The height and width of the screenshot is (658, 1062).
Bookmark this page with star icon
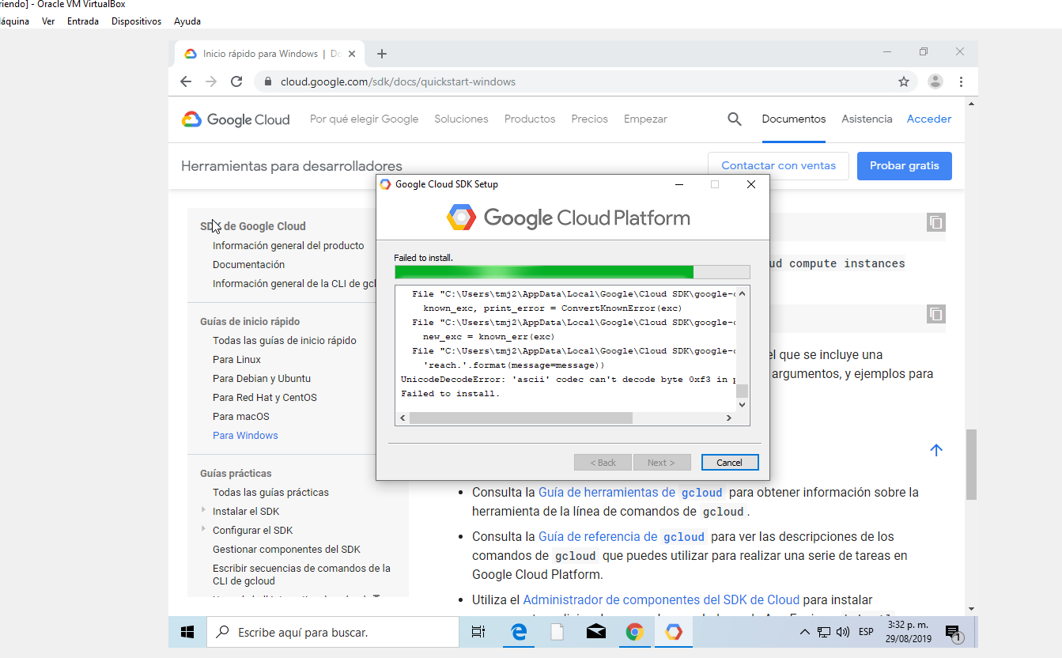[x=904, y=81]
